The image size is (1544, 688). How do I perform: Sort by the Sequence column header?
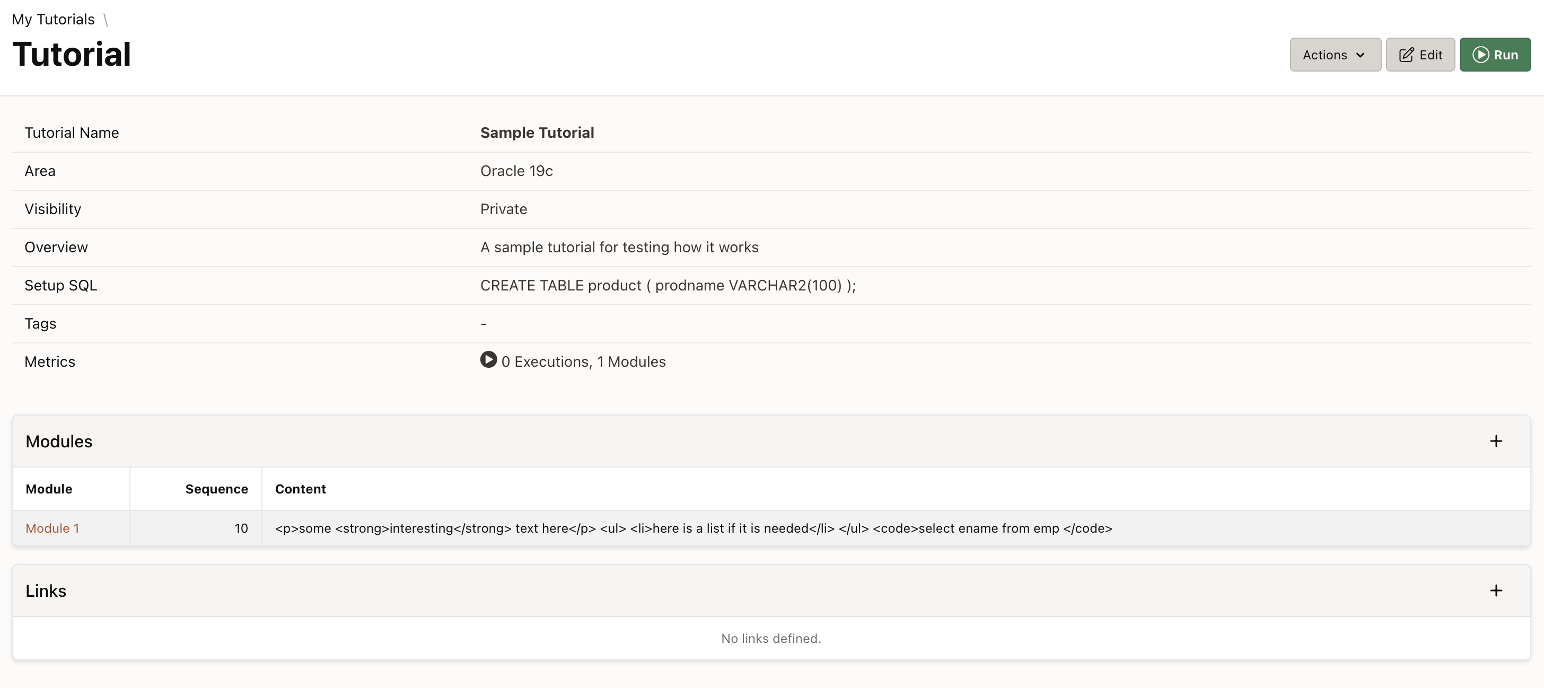coord(216,489)
